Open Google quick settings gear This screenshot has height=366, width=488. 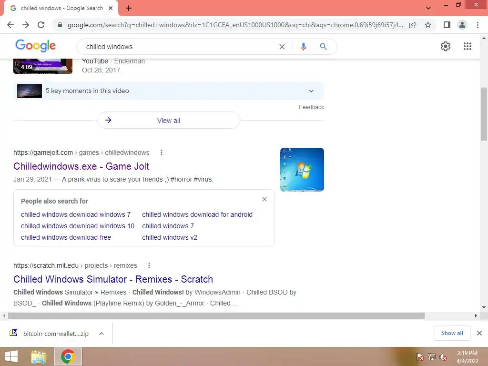[446, 46]
